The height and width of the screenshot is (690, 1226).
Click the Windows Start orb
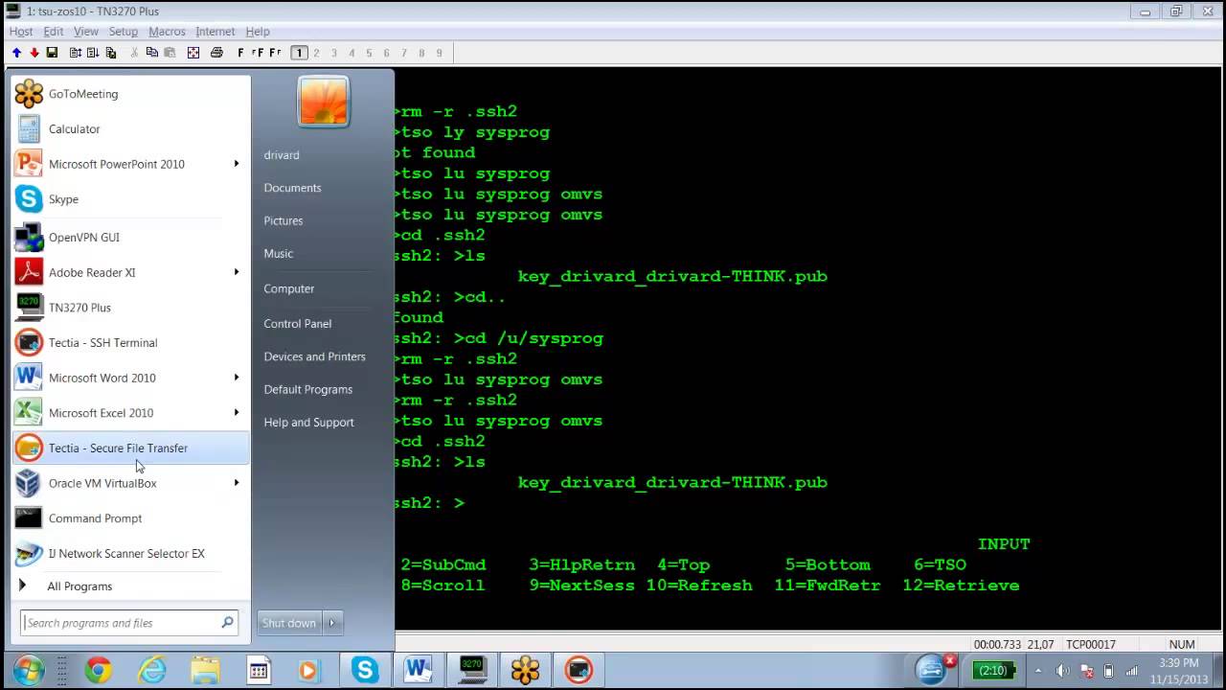pyautogui.click(x=28, y=670)
